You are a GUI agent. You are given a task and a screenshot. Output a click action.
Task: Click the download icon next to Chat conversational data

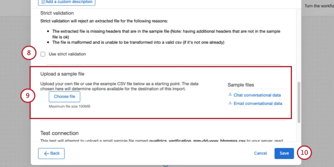[x=230, y=95]
